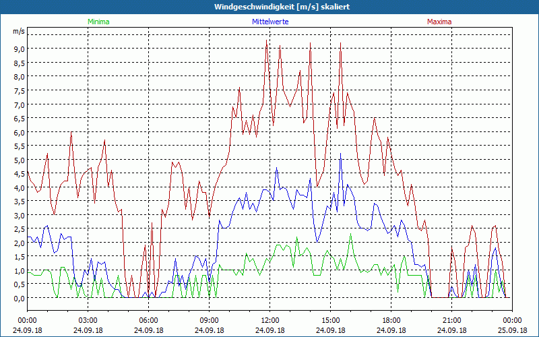Select the 4,0 y-axis tick label
Viewport: 539px width, 337px height.
click(18, 187)
